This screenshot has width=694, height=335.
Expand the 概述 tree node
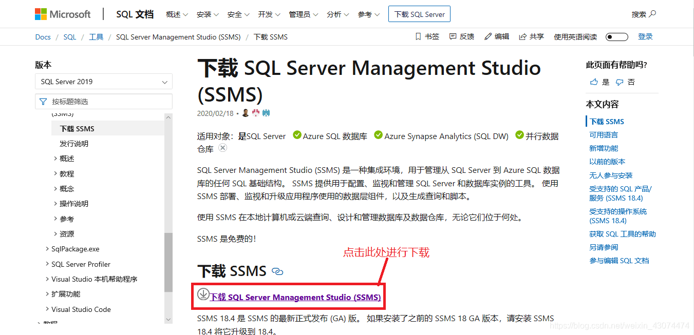click(55, 159)
